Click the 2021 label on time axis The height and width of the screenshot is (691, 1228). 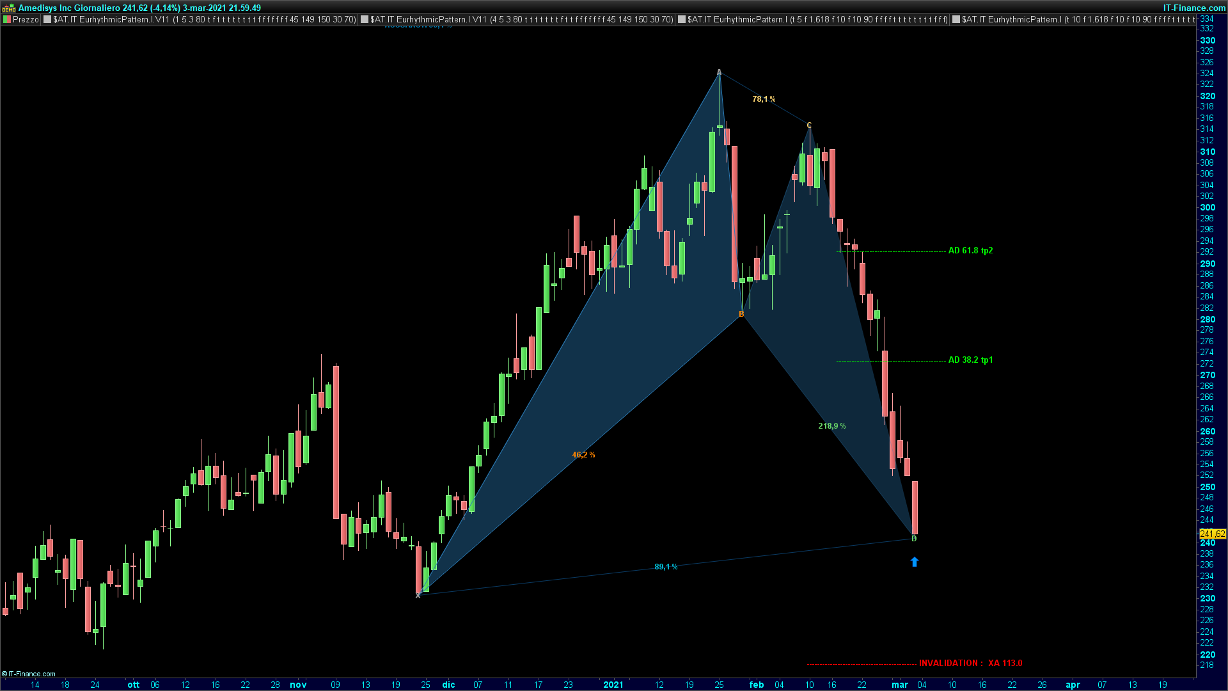pos(613,685)
